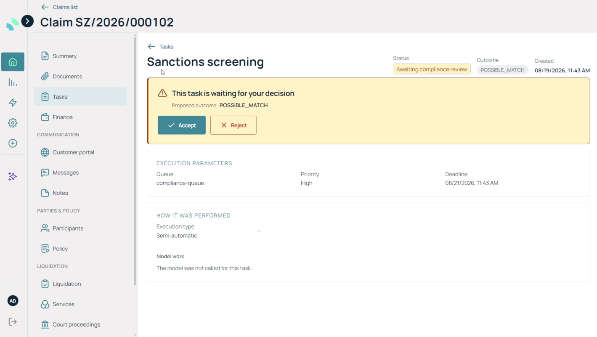Open the Documents section

(80, 77)
